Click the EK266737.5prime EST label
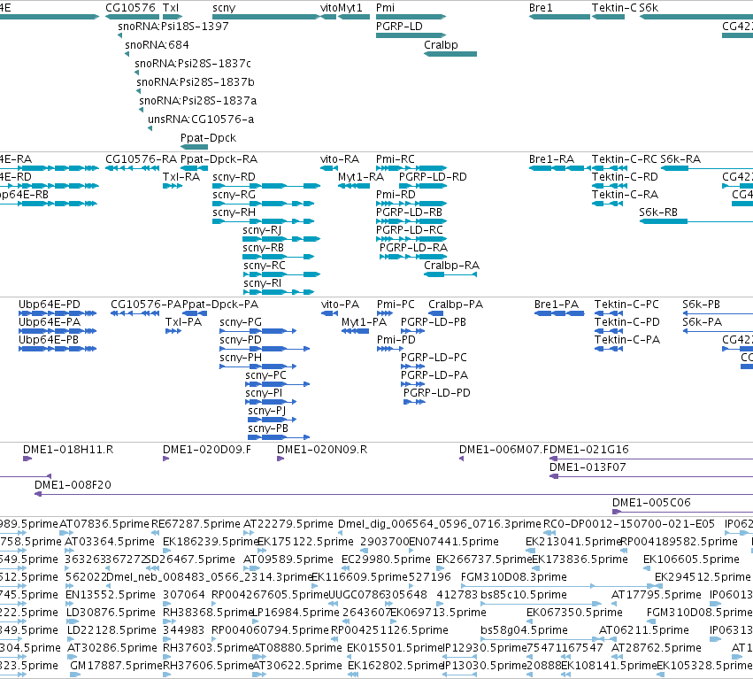753x679 pixels. pos(484,559)
